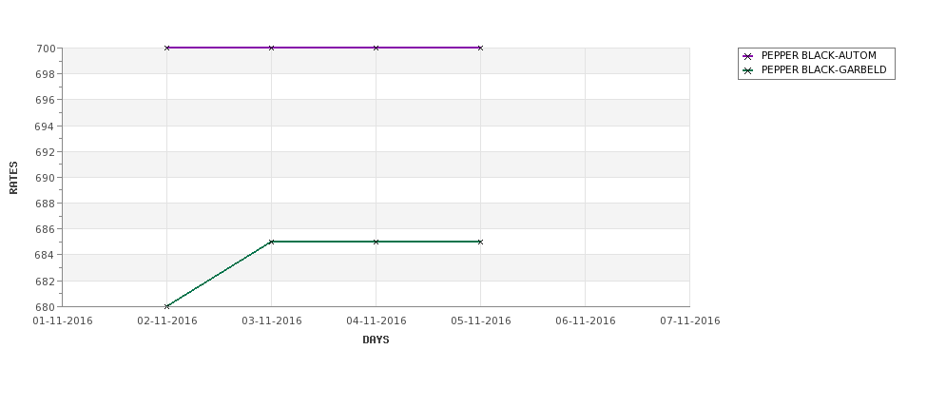This screenshot has width=927, height=408.
Task: Click the 700 rate axis label
Action: (x=47, y=49)
